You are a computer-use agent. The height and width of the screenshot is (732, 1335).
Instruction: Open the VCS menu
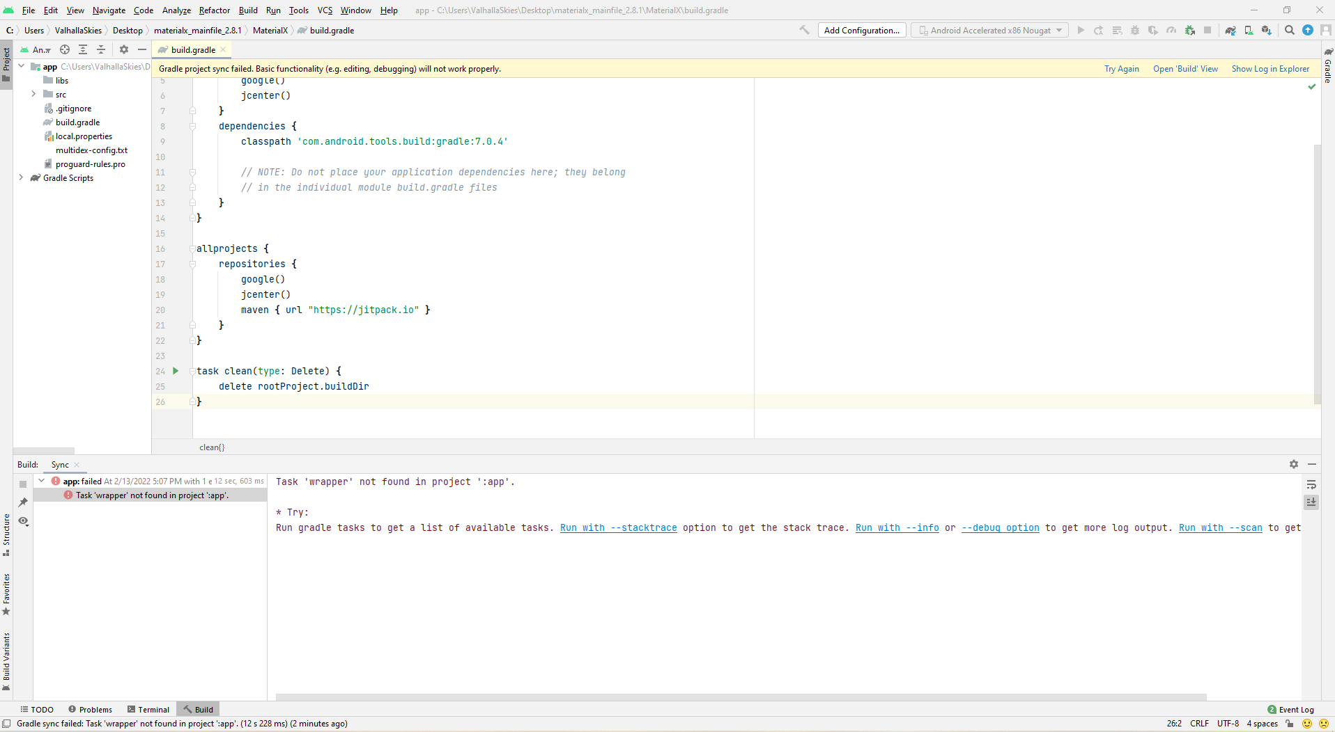pos(325,10)
